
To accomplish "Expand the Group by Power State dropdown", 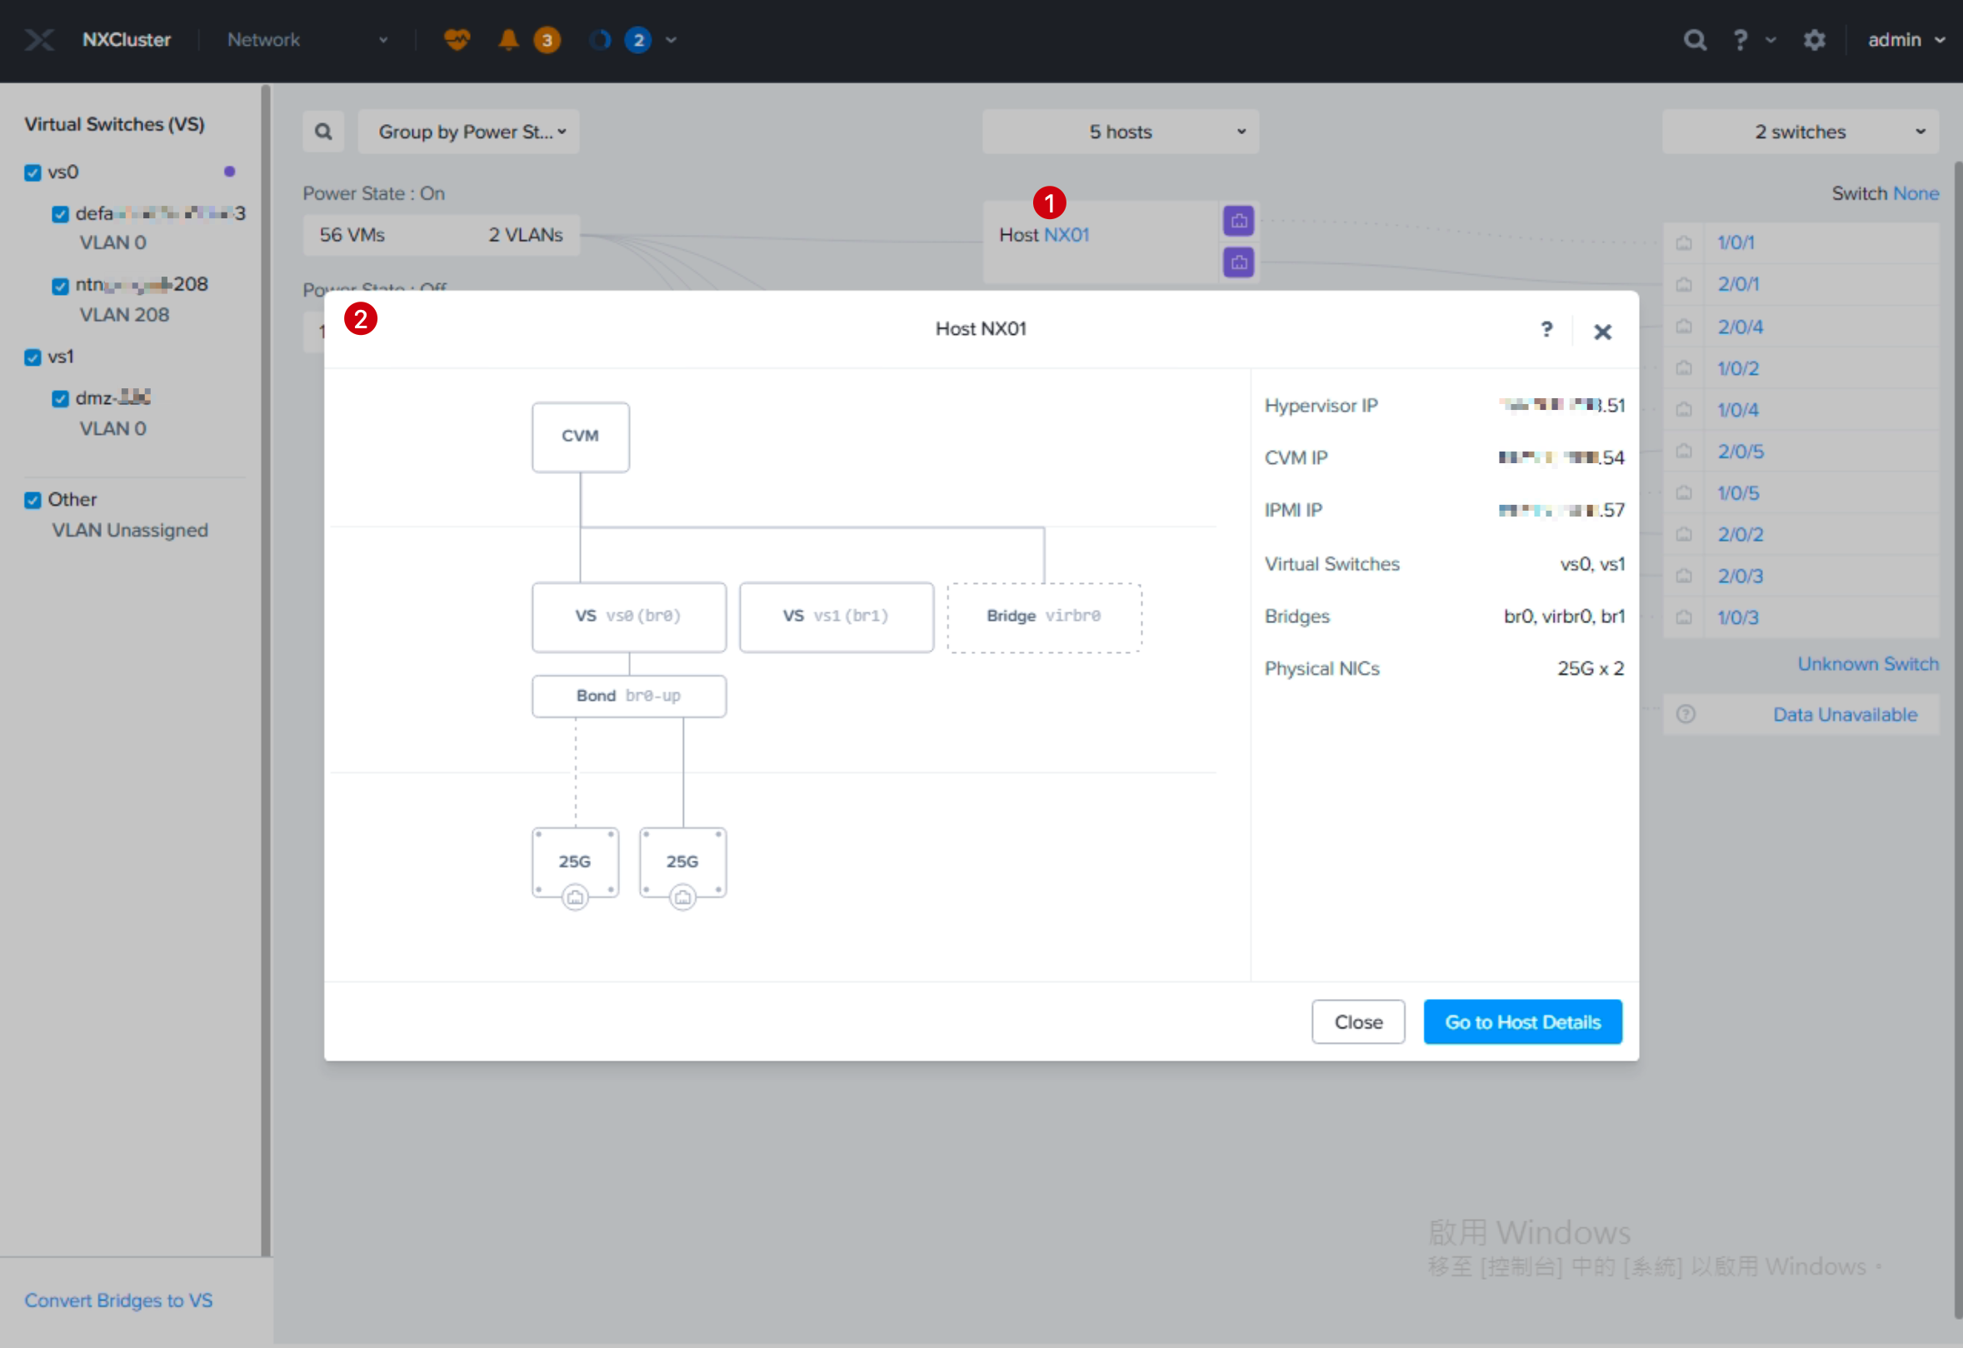I will (x=469, y=132).
